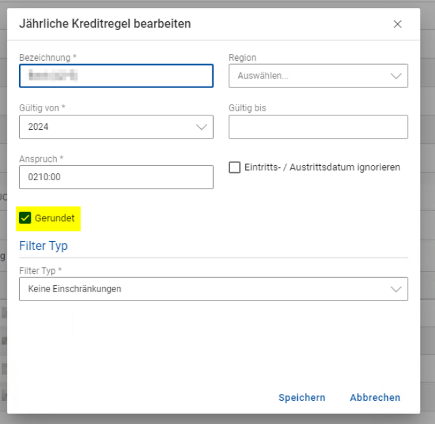Click the 'Eintritts- / Austrittsdatum ignorieren' label text
Viewport: 435px width, 424px height.
pos(323,167)
